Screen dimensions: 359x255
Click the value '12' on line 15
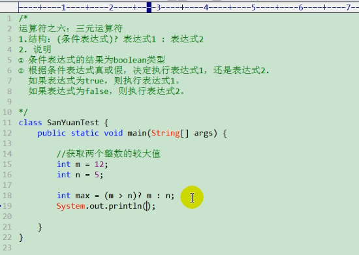pos(99,164)
